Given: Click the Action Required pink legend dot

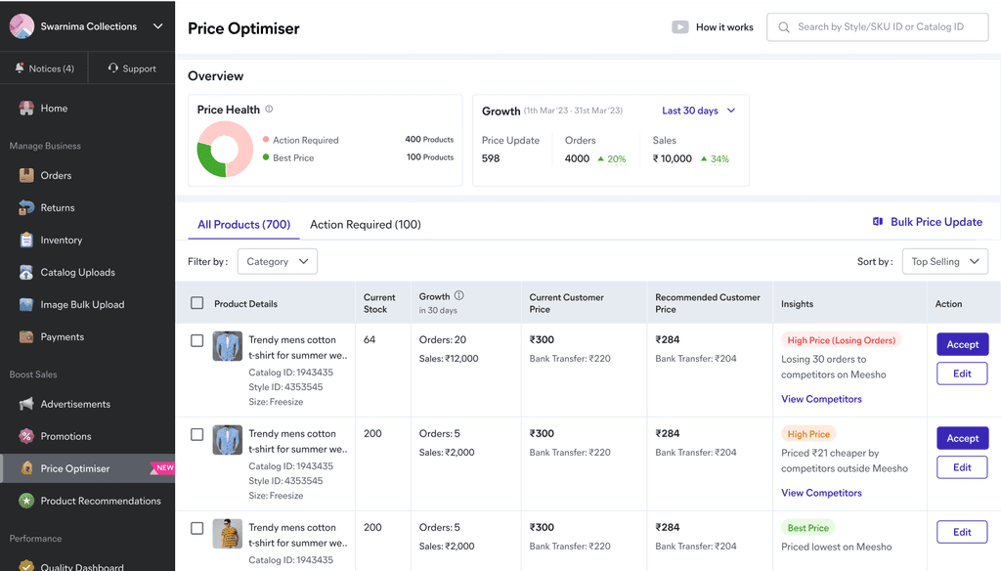Looking at the screenshot, I should point(266,139).
